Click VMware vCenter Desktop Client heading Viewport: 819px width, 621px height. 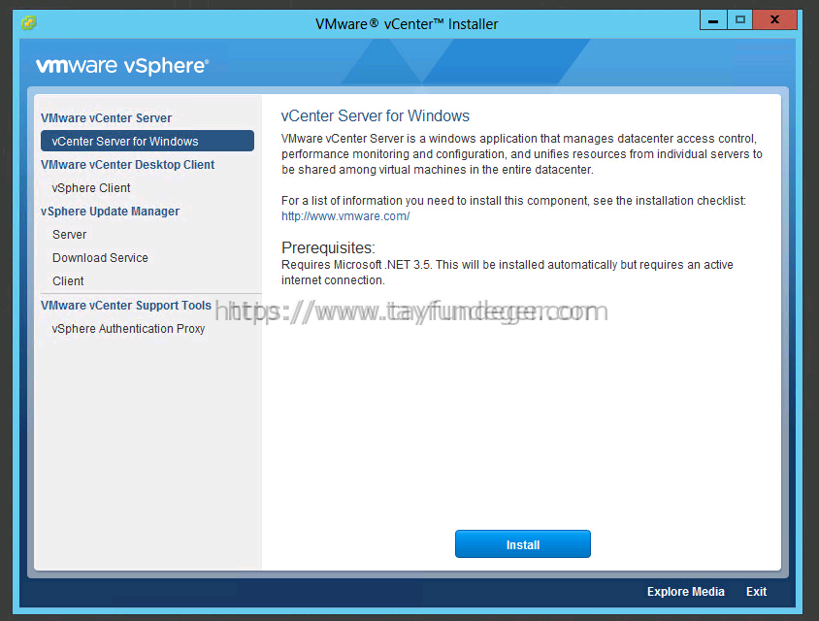pos(127,165)
